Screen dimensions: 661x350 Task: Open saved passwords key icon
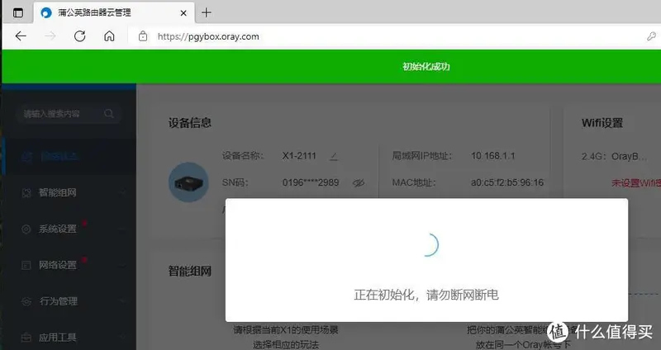coord(651,36)
